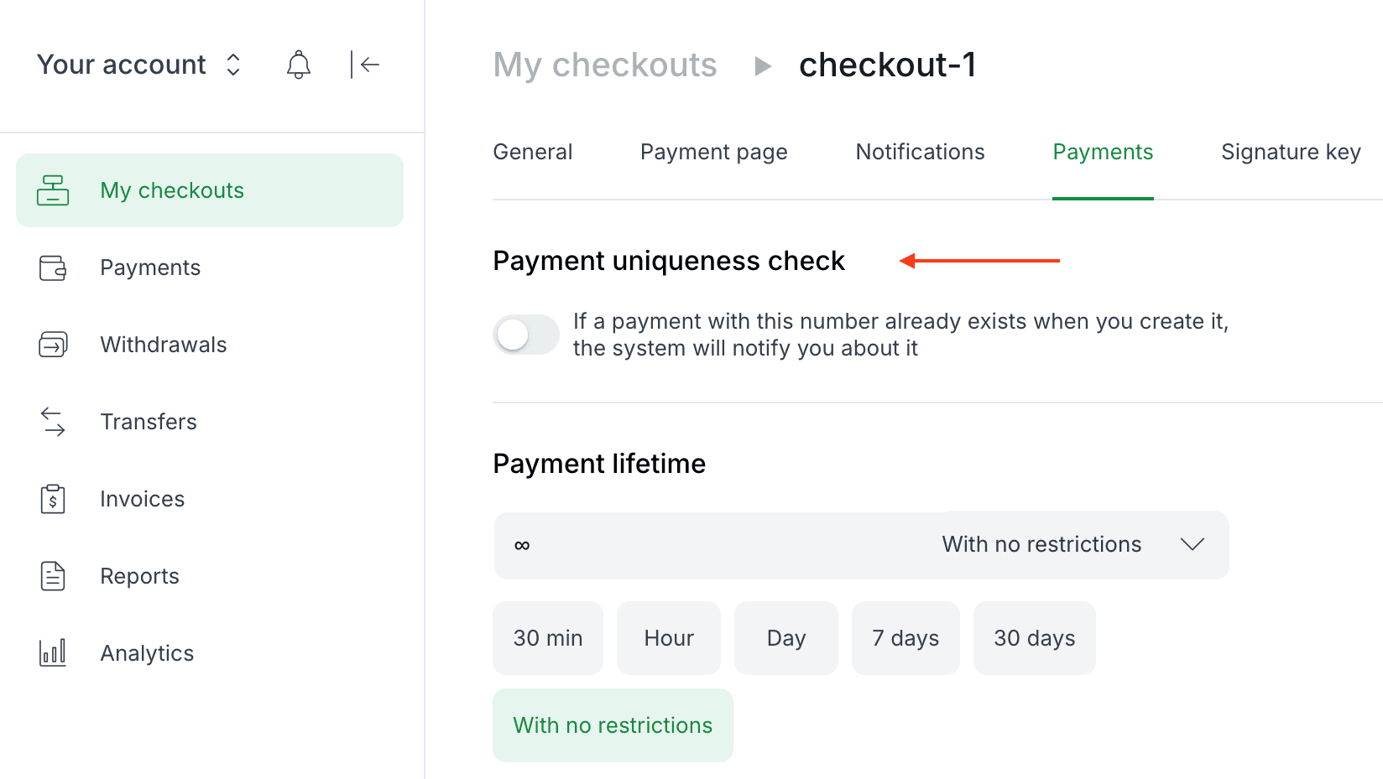
Task: Choose the 7 days lifetime preset
Action: click(x=905, y=637)
